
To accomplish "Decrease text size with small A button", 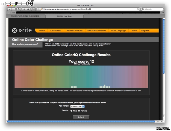I will pyautogui.click(x=24, y=9).
